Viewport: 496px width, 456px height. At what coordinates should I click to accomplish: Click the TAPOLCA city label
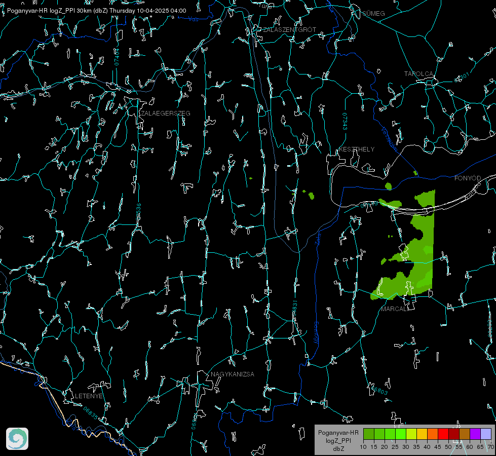click(418, 74)
